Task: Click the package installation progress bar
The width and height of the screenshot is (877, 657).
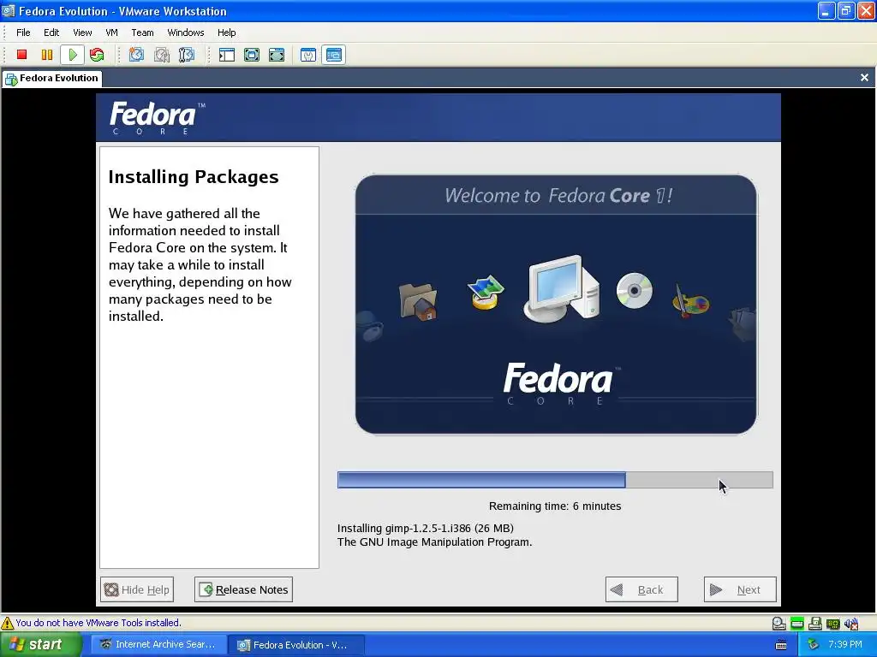Action: click(x=555, y=480)
